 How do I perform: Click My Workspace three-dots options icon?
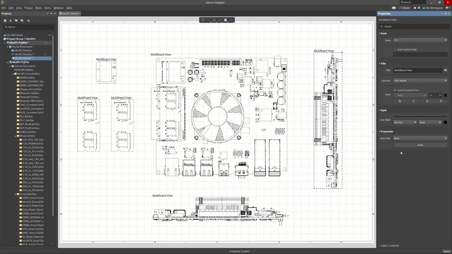pyautogui.click(x=49, y=35)
